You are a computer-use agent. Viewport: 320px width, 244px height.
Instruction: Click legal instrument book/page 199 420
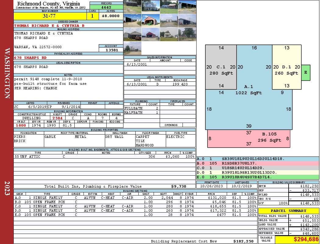[x=180, y=84]
